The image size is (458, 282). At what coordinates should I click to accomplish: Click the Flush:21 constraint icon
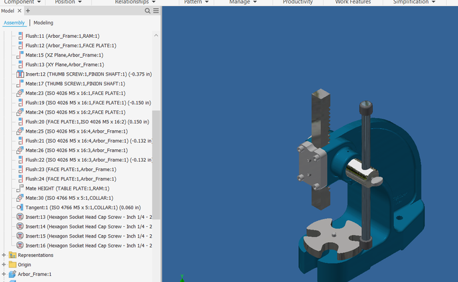(x=20, y=141)
